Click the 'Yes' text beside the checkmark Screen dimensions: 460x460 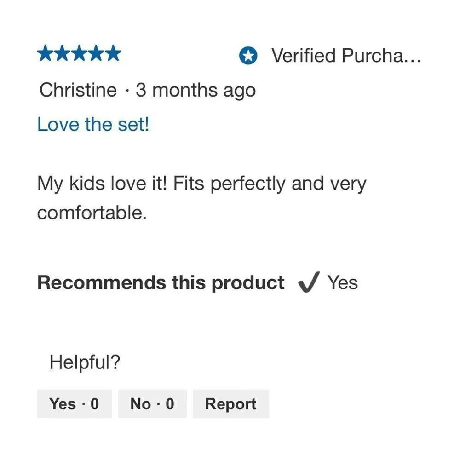343,282
